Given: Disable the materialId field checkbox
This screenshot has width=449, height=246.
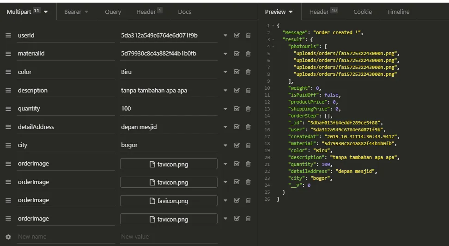Looking at the screenshot, I should 237,54.
